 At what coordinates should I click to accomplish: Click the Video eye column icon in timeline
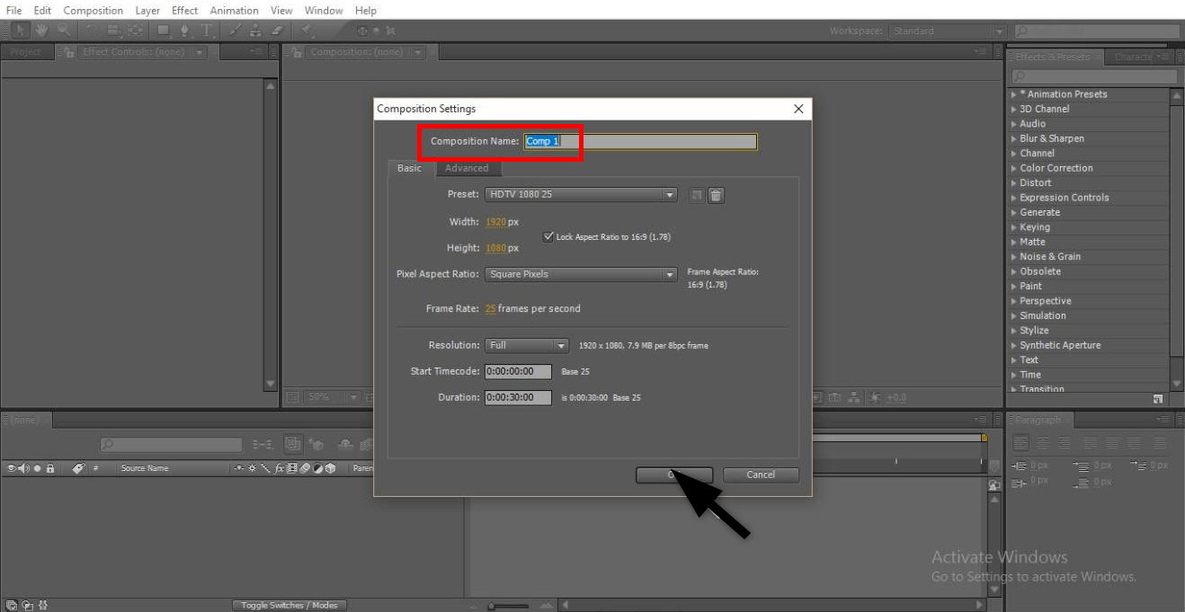click(x=12, y=468)
